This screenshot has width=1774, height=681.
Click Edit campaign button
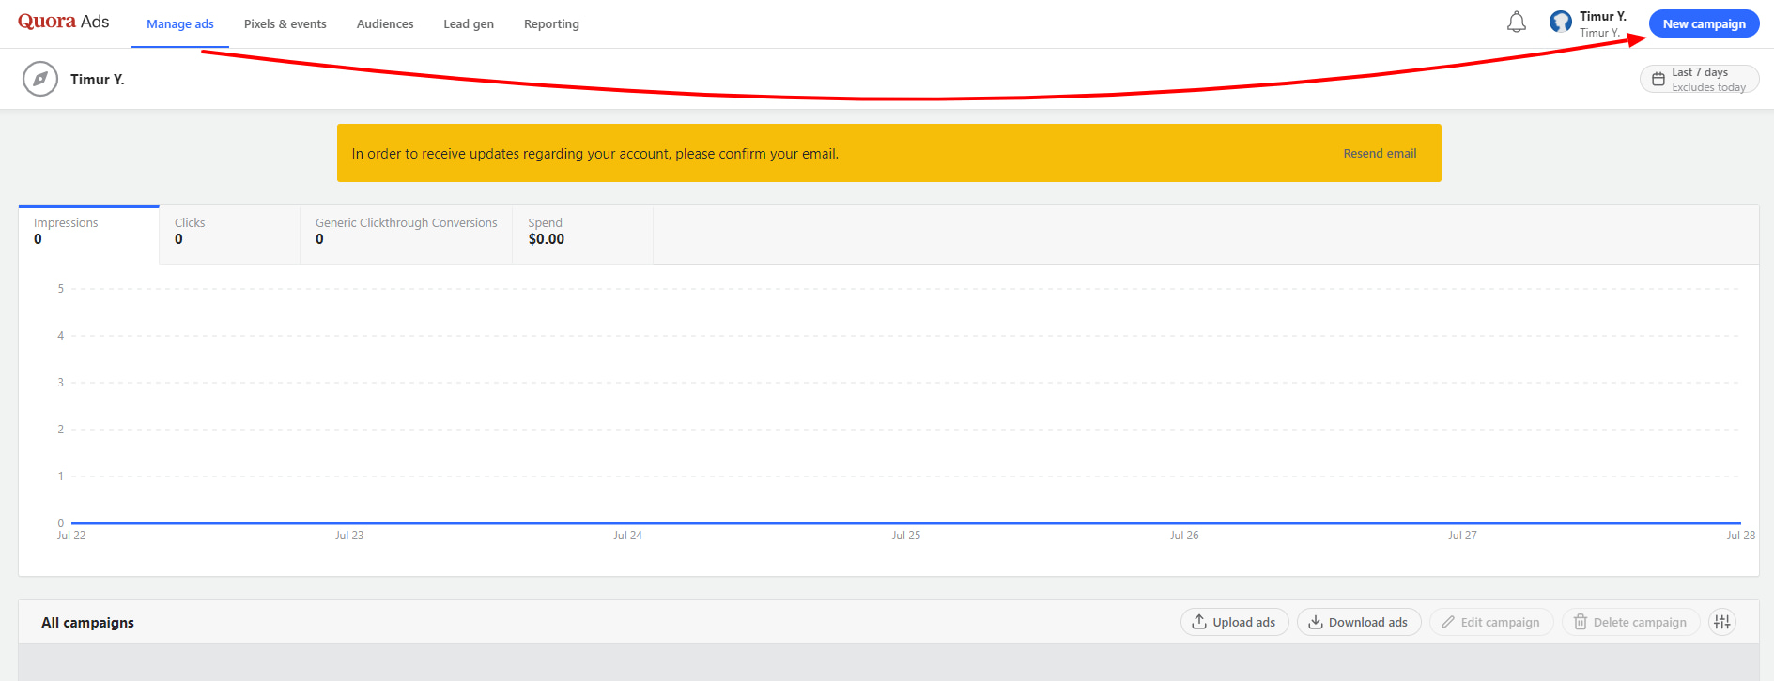tap(1490, 622)
